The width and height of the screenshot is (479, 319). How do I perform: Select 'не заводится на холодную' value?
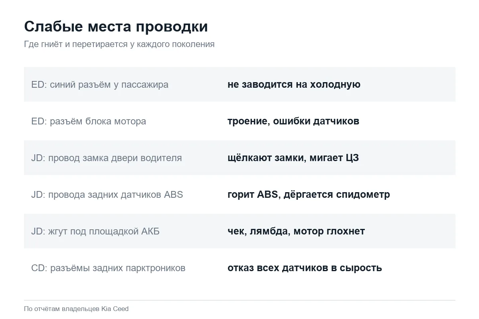pyautogui.click(x=294, y=85)
